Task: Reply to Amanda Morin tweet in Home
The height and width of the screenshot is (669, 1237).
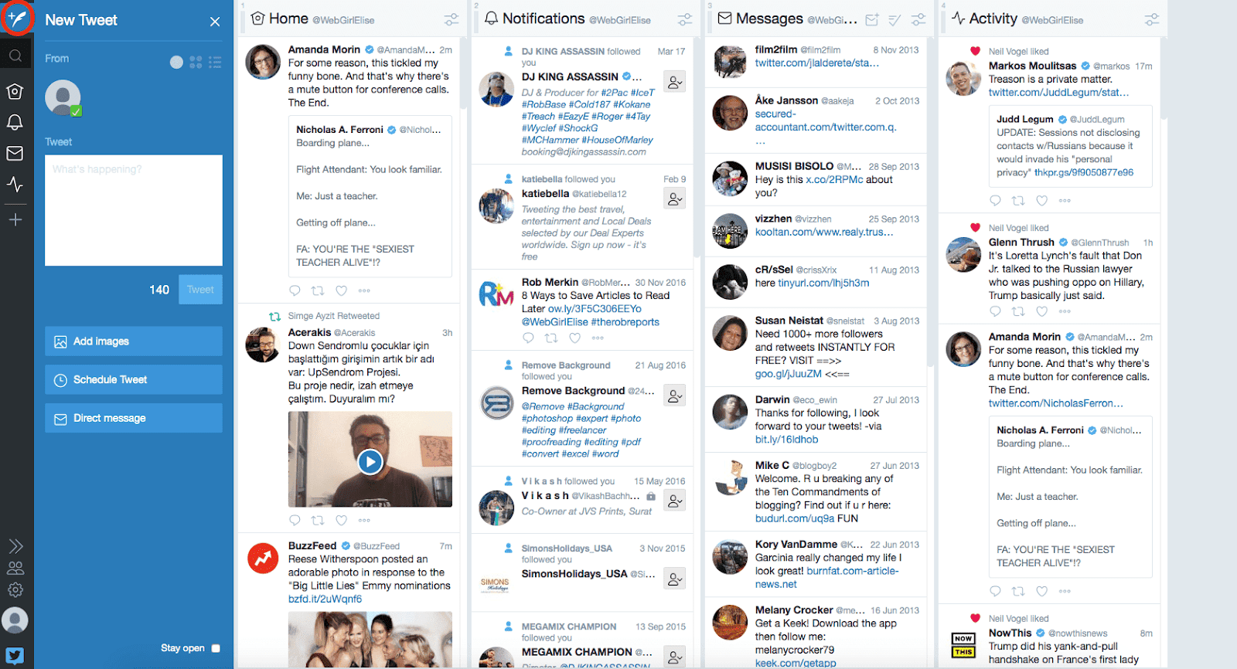Action: [295, 290]
